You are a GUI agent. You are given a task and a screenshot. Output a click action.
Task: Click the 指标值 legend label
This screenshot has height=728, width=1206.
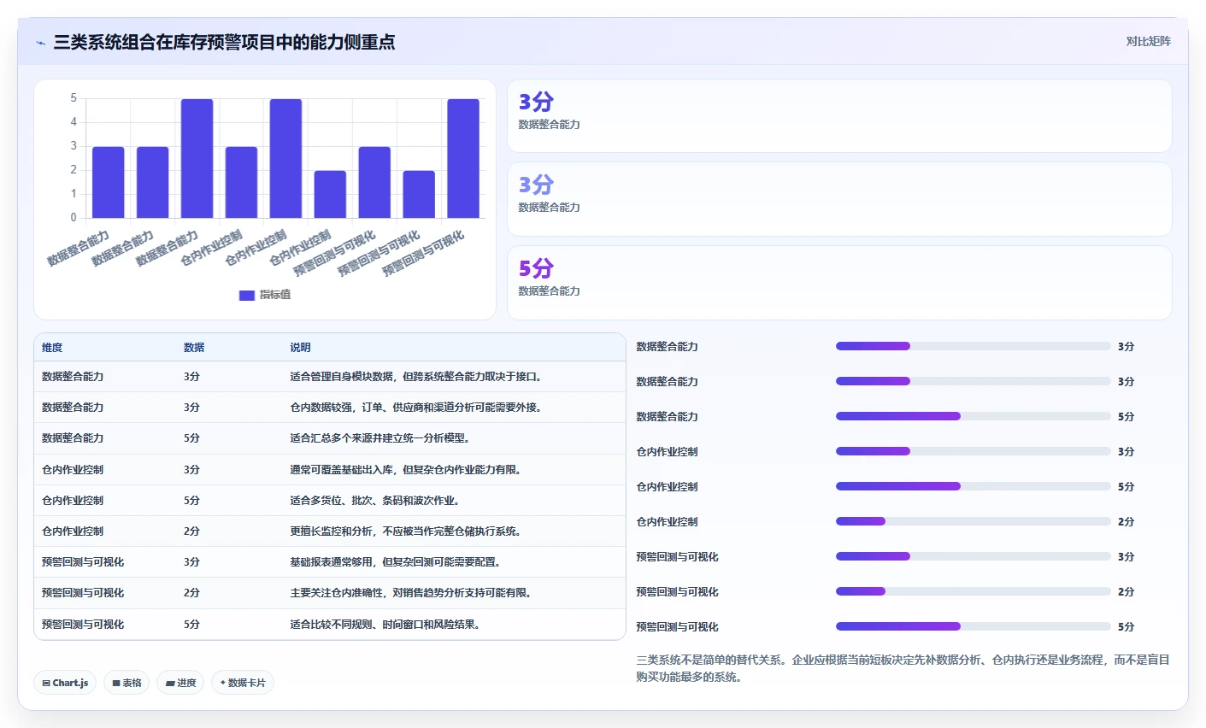[275, 295]
